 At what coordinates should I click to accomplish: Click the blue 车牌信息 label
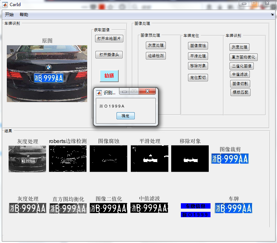[196, 206]
